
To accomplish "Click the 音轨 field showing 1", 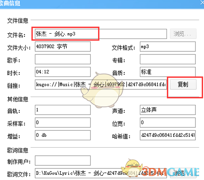I will (x=63, y=110).
